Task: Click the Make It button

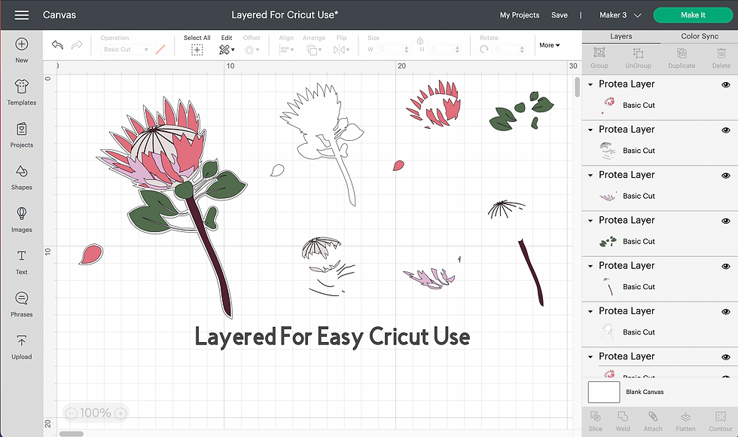Action: point(693,15)
